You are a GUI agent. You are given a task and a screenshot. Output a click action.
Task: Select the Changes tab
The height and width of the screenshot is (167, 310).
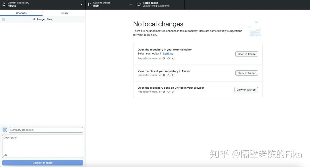pos(21,13)
